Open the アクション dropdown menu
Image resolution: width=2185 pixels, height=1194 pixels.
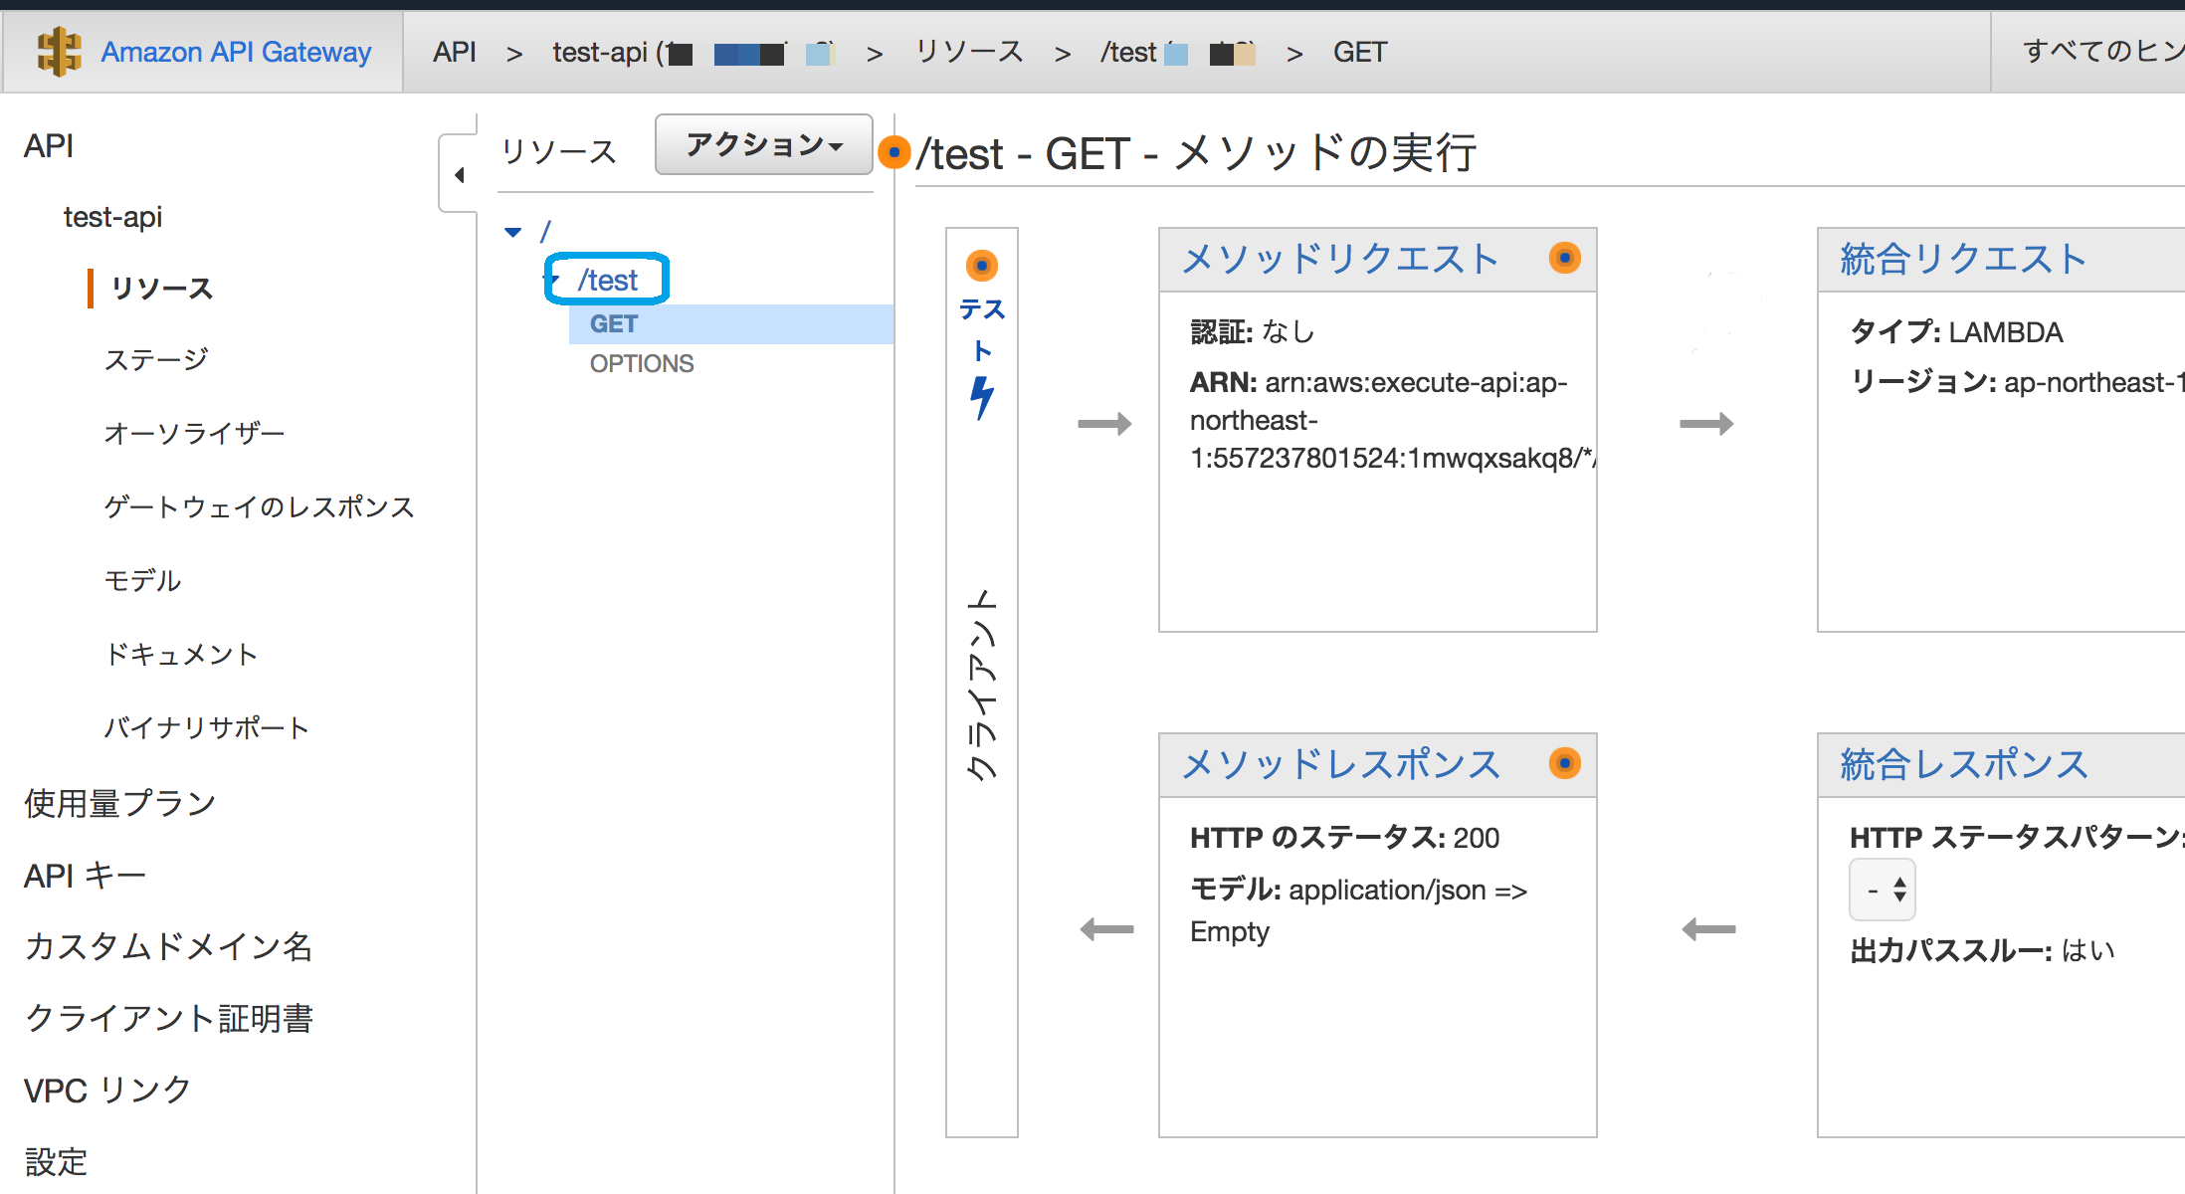click(762, 144)
